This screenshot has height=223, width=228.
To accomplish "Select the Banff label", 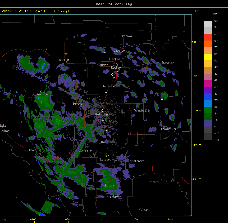I will pyautogui.click(x=33, y=150).
